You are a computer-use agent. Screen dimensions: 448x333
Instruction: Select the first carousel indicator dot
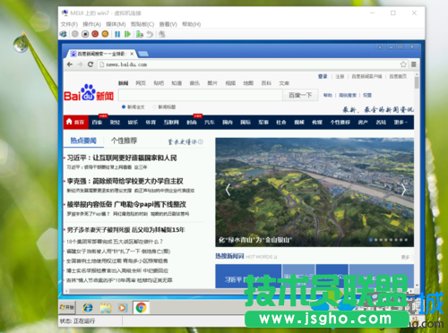tap(371, 240)
